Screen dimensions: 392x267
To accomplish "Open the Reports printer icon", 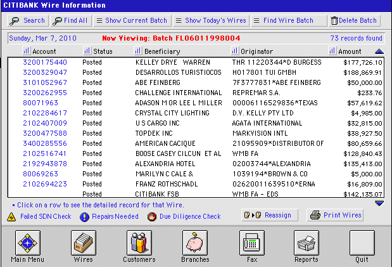I will [307, 243].
